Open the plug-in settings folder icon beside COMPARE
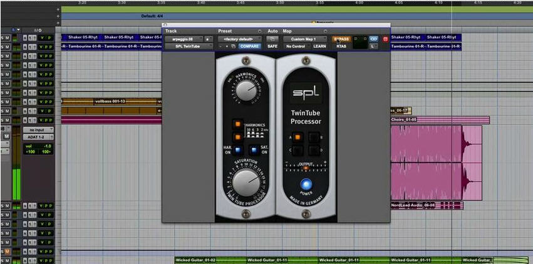This screenshot has width=533, height=264. point(233,46)
